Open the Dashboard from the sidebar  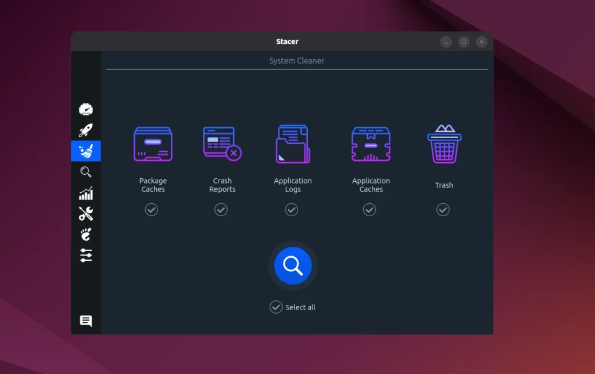tap(85, 108)
